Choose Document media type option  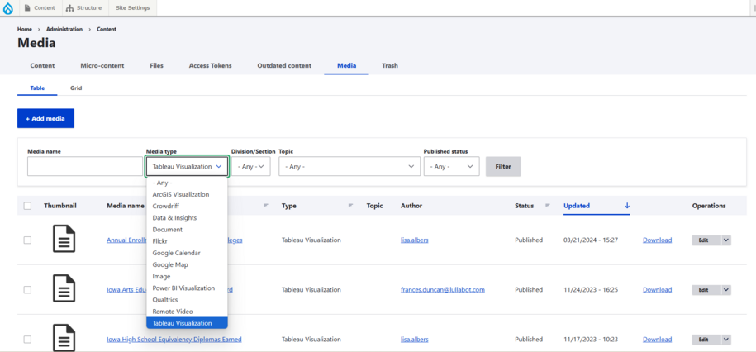click(187, 230)
